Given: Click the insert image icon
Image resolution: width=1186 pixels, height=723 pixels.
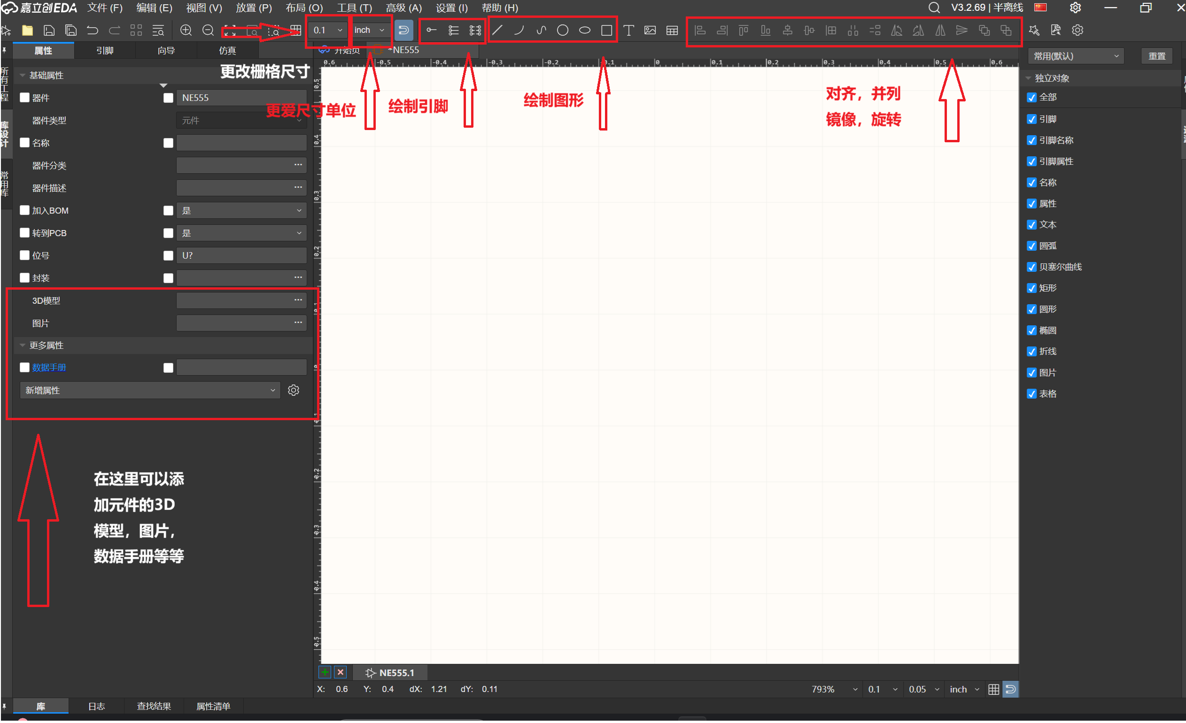Looking at the screenshot, I should click(x=650, y=31).
